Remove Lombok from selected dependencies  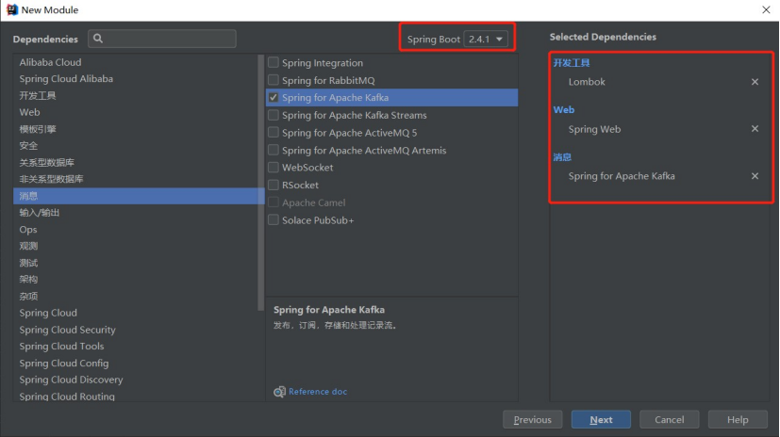[x=755, y=82]
